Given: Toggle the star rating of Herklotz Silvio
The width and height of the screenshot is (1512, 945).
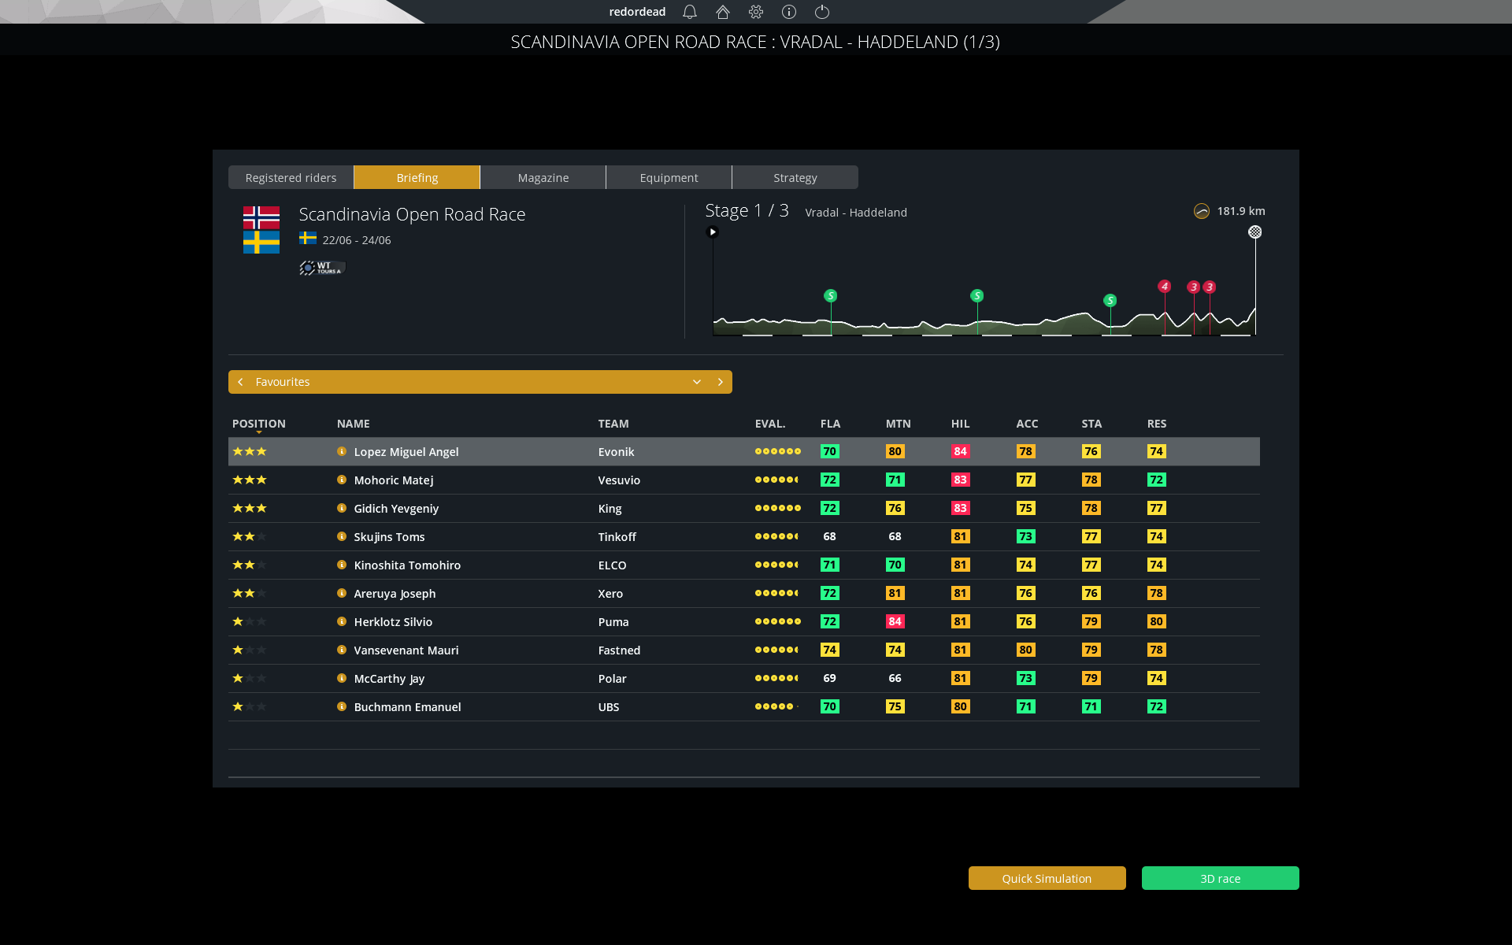Looking at the screenshot, I should click(x=249, y=621).
